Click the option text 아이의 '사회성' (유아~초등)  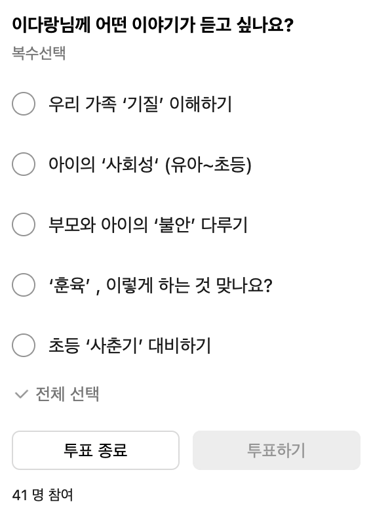click(150, 164)
